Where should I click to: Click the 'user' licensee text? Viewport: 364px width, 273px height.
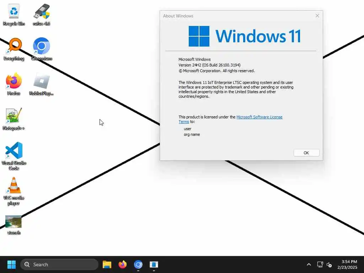188,129
